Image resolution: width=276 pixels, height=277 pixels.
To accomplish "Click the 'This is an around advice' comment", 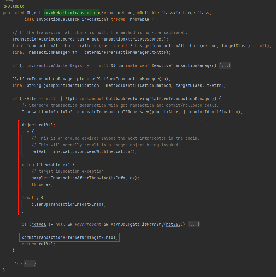I will 116,138.
